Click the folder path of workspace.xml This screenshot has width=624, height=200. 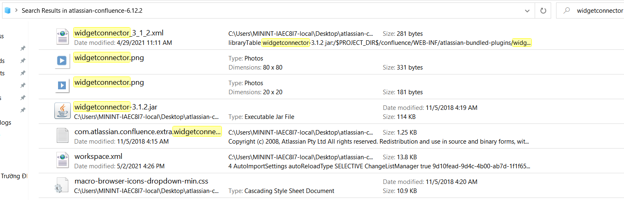pyautogui.click(x=300, y=157)
